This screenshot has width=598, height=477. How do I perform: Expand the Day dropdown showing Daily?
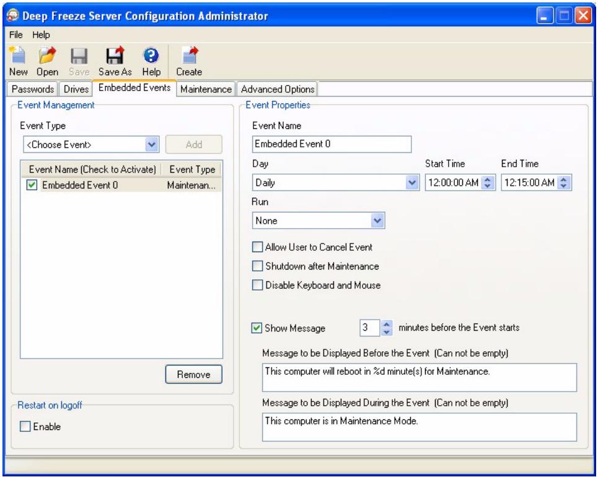(x=412, y=183)
